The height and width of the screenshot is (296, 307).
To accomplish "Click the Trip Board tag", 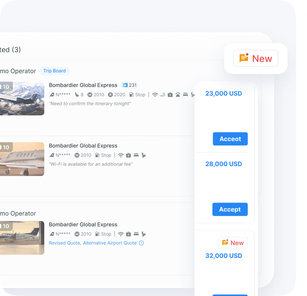I will pyautogui.click(x=55, y=71).
